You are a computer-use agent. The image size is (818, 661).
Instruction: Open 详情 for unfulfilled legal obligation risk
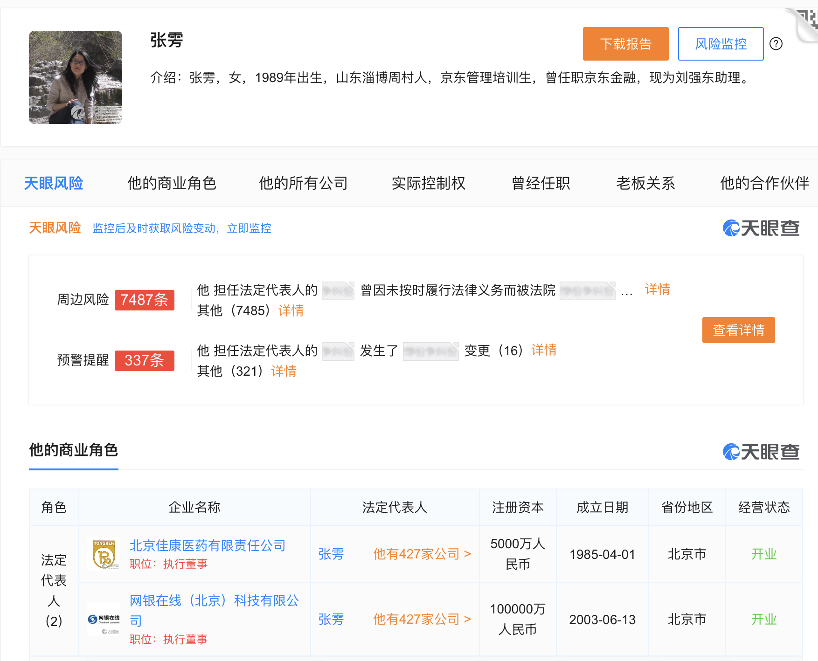pyautogui.click(x=657, y=289)
